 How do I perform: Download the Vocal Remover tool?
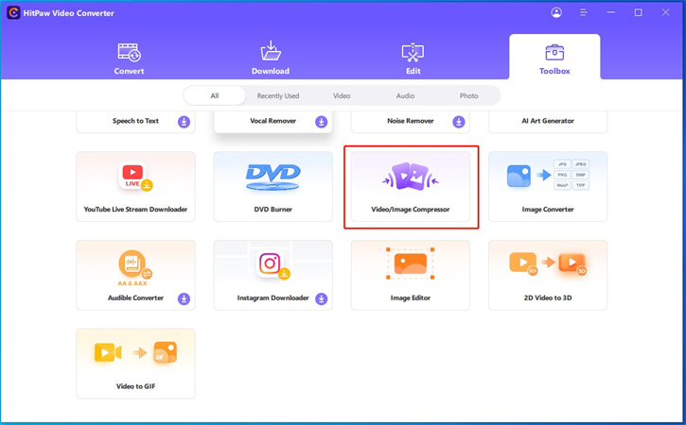click(x=321, y=122)
